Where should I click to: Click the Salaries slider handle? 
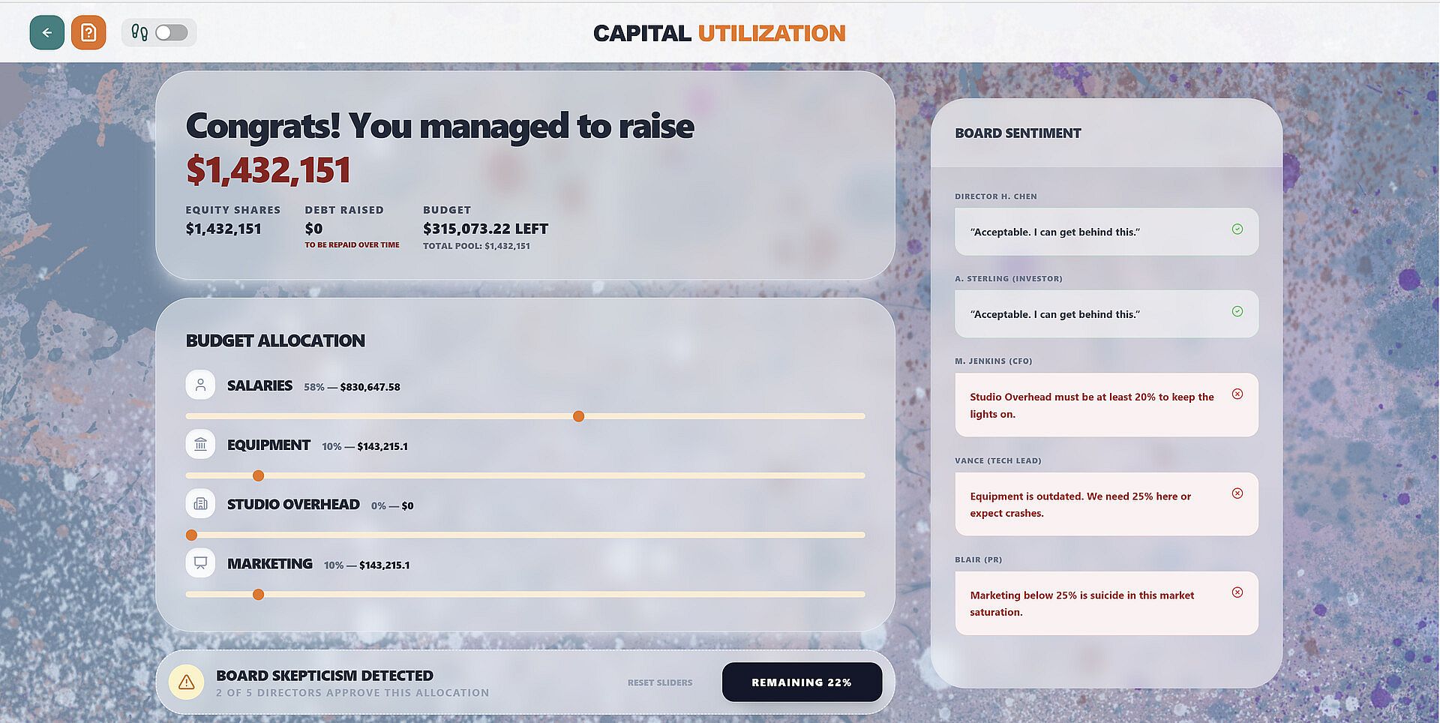(x=578, y=416)
